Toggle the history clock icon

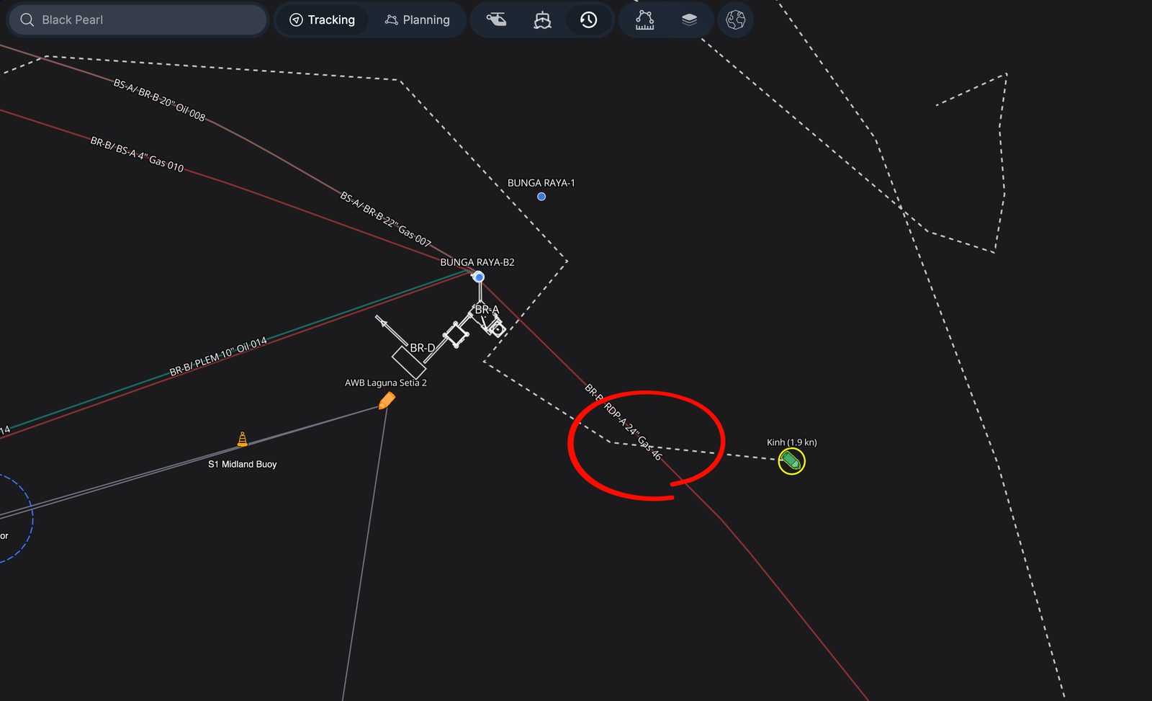(x=588, y=19)
